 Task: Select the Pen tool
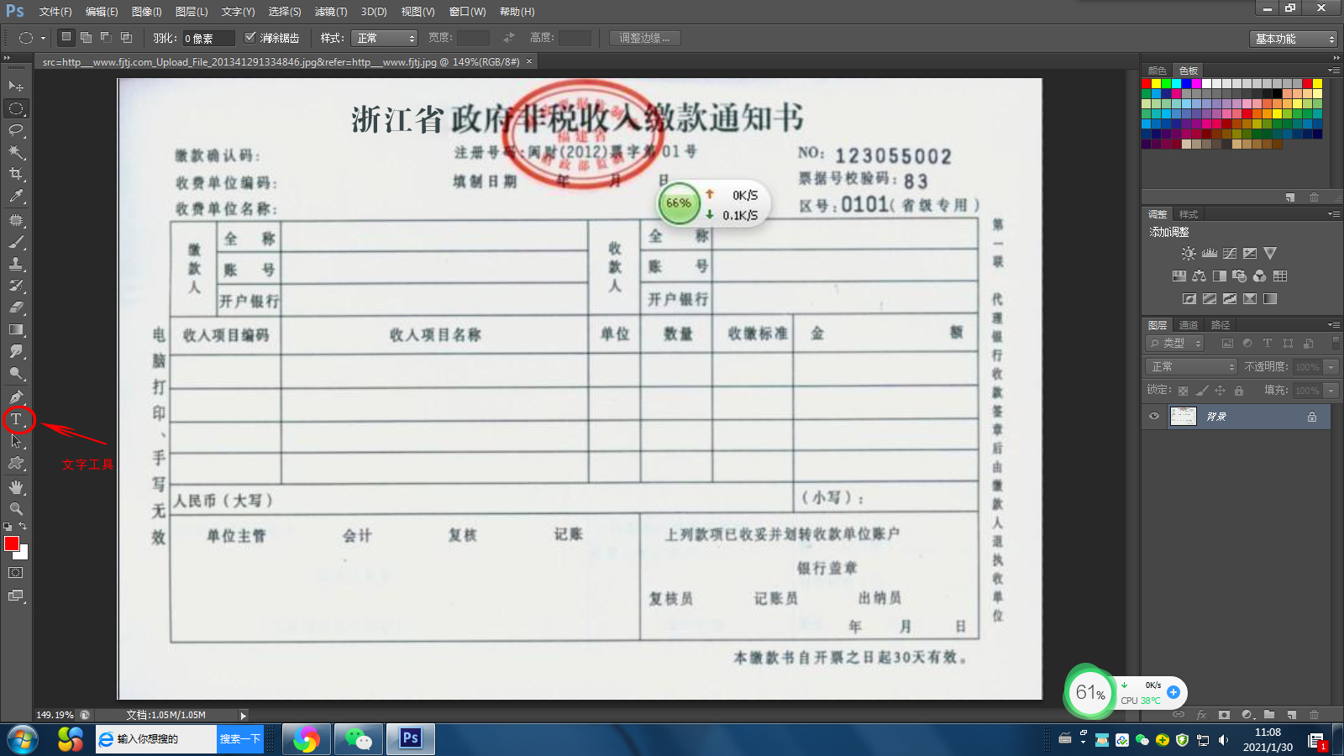pos(16,396)
